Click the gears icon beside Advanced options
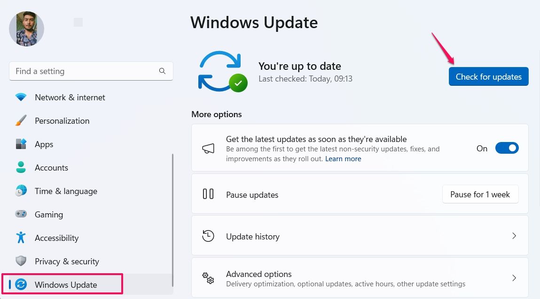Viewport: 540px width, 299px height. pyautogui.click(x=208, y=278)
